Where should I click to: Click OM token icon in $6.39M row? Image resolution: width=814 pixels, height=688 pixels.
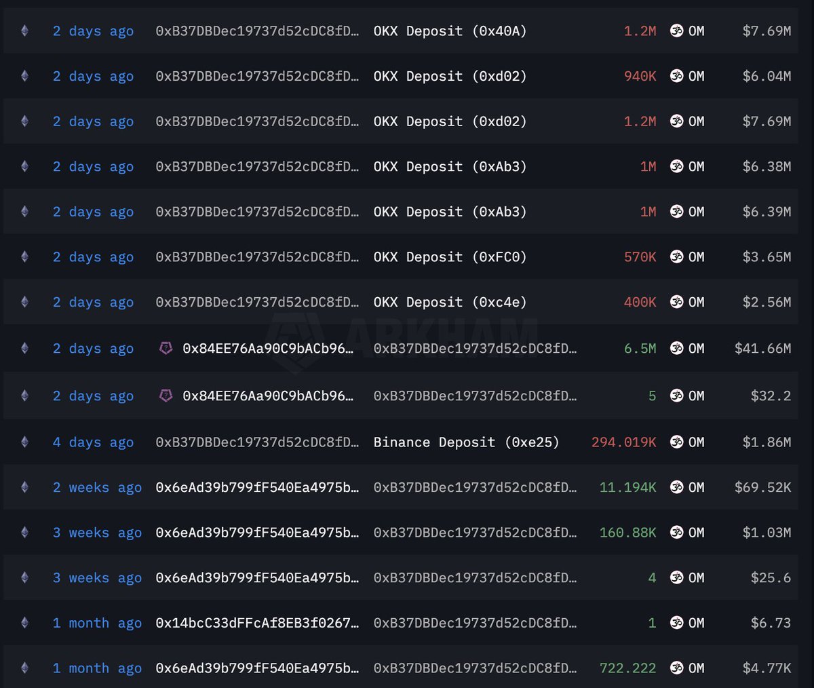(676, 212)
